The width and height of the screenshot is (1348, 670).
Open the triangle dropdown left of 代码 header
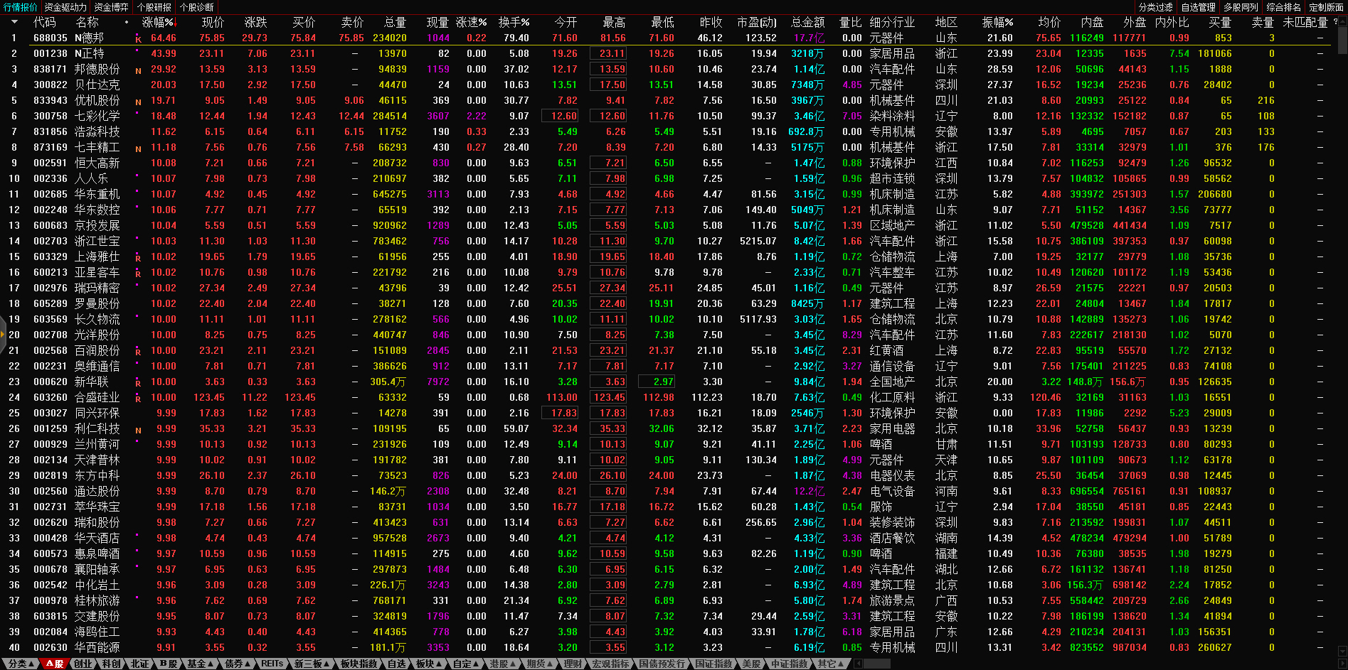(14, 23)
